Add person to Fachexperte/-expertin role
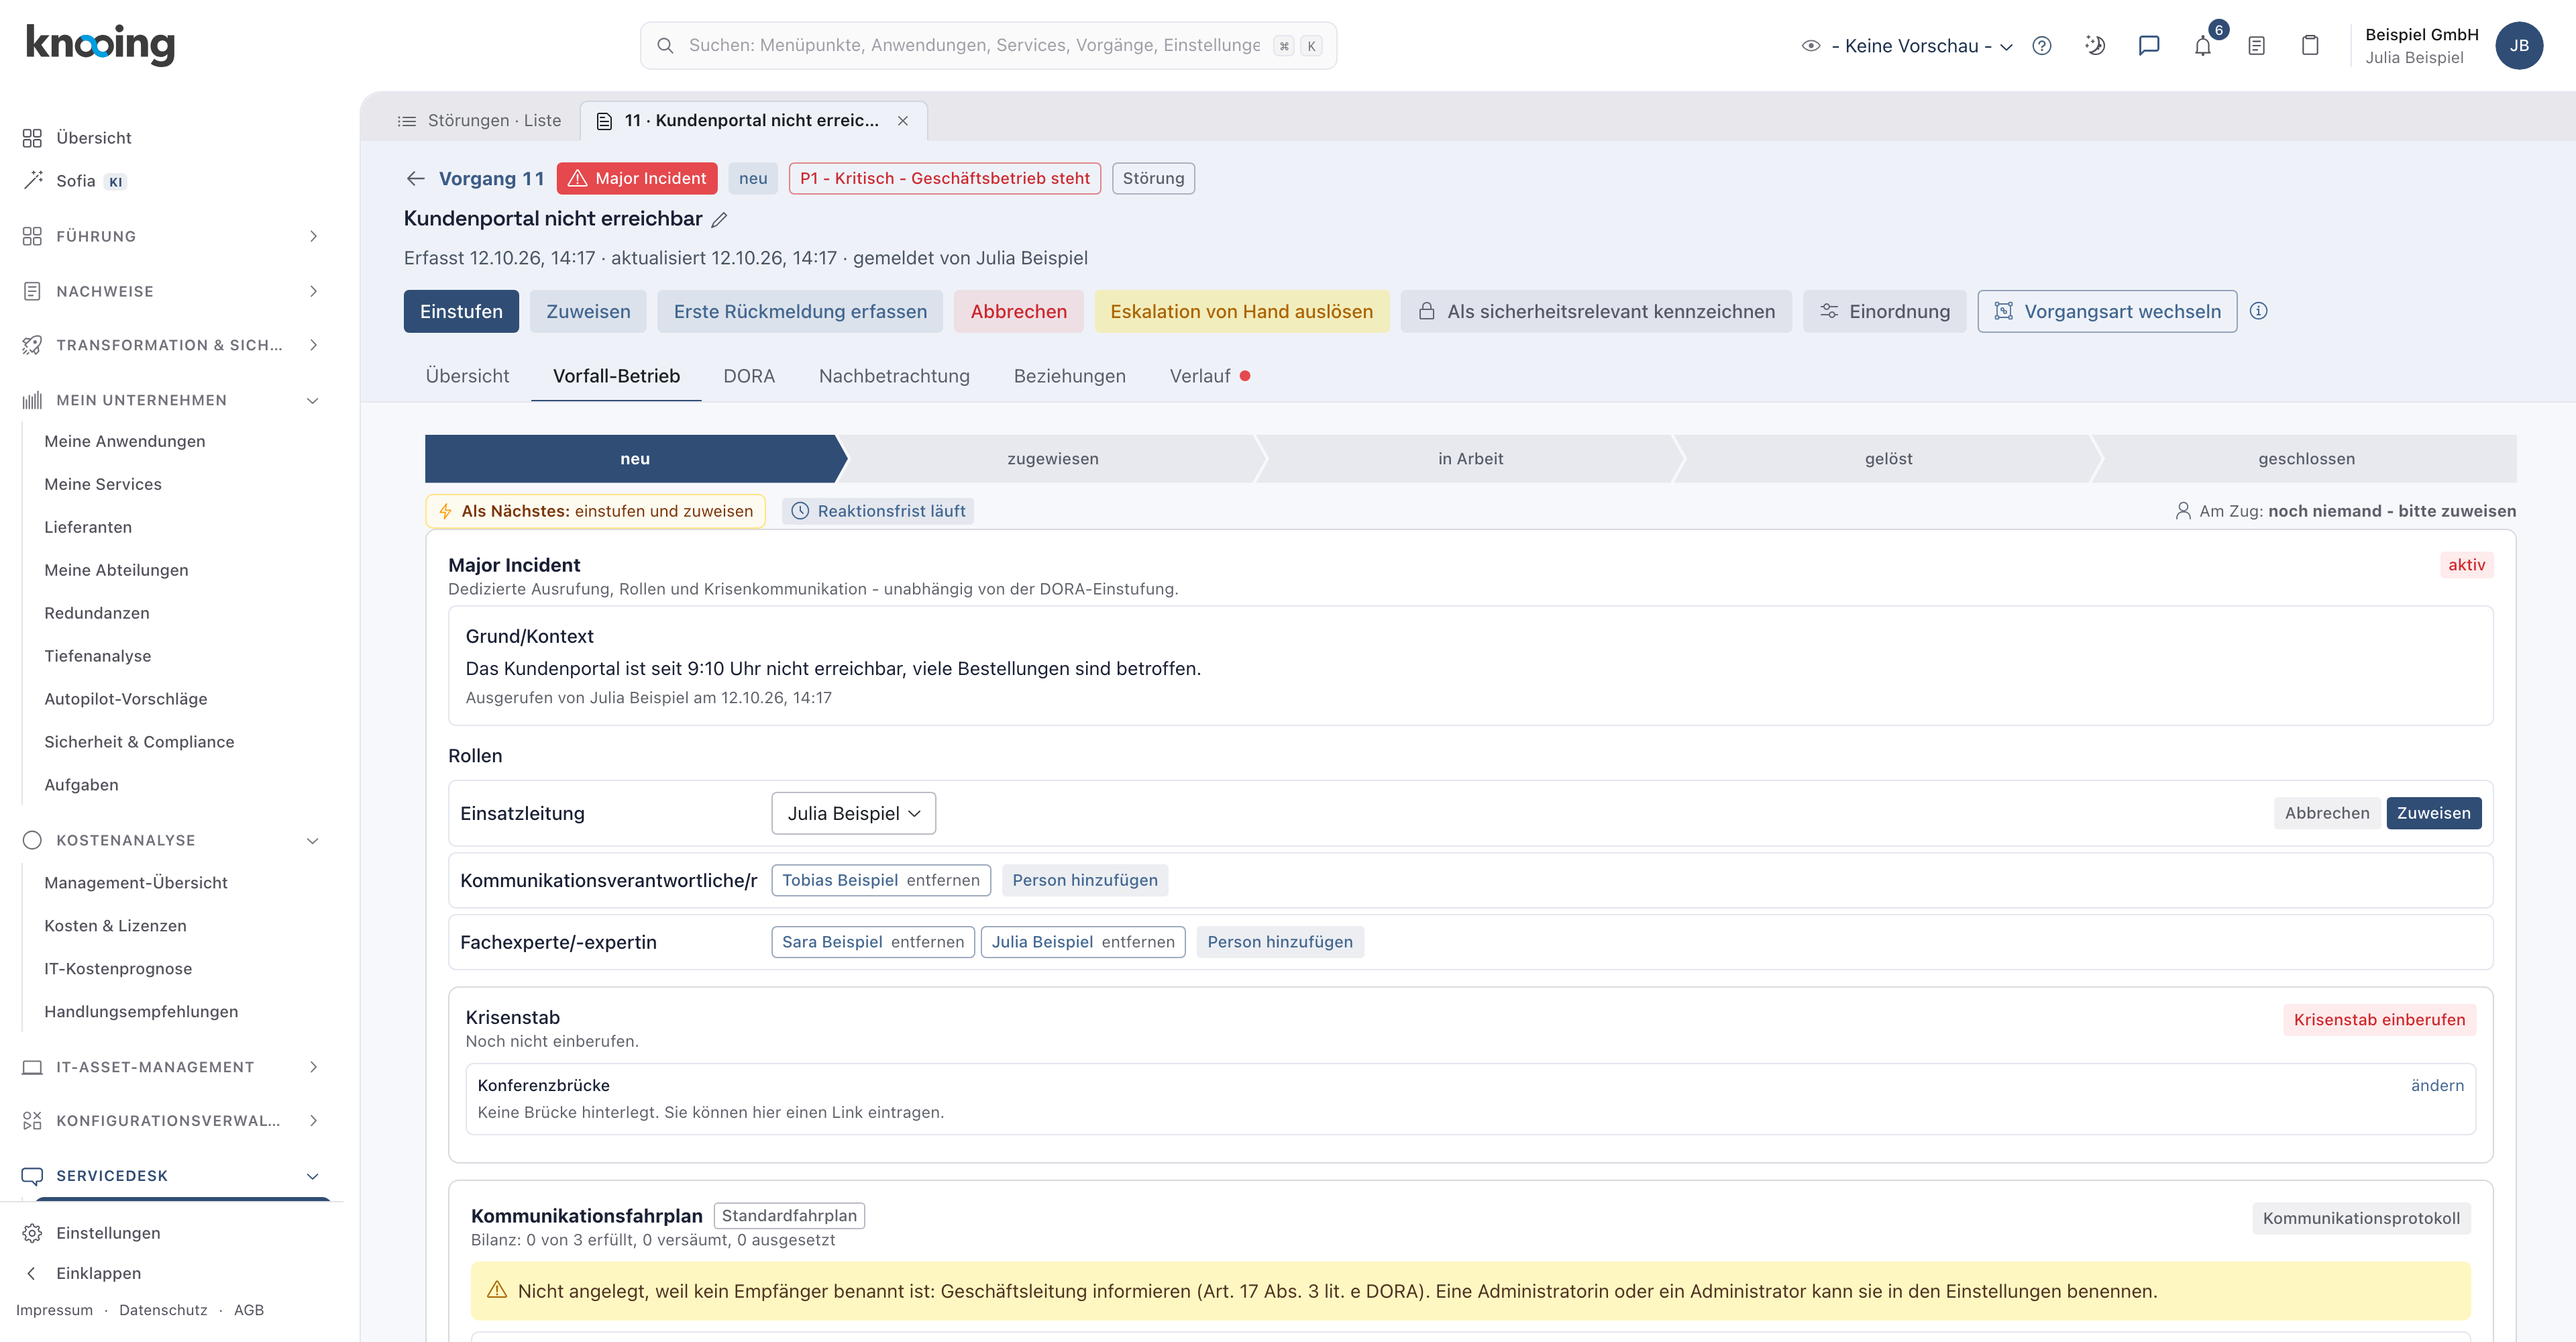The height and width of the screenshot is (1342, 2576). [x=1280, y=942]
